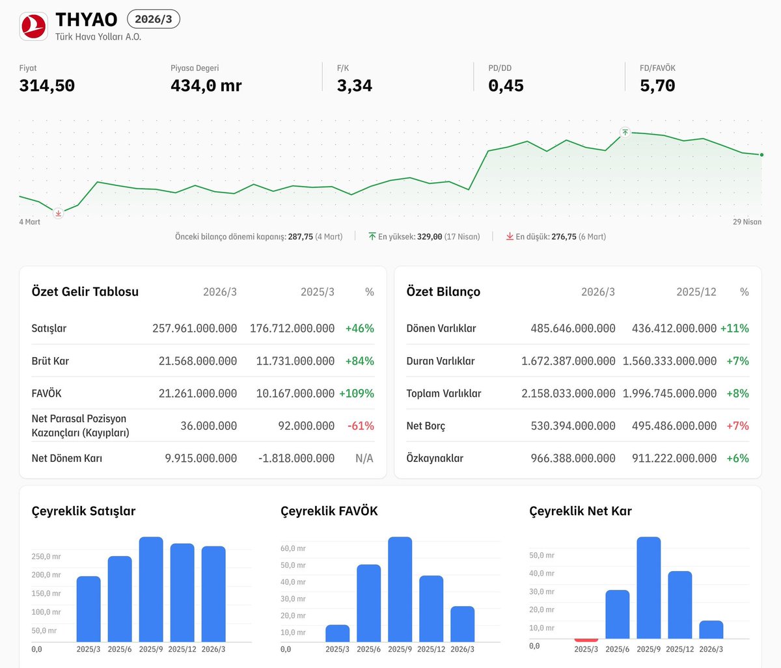The width and height of the screenshot is (781, 668).
Task: Click the Turkish Airlines logo icon
Action: click(34, 26)
